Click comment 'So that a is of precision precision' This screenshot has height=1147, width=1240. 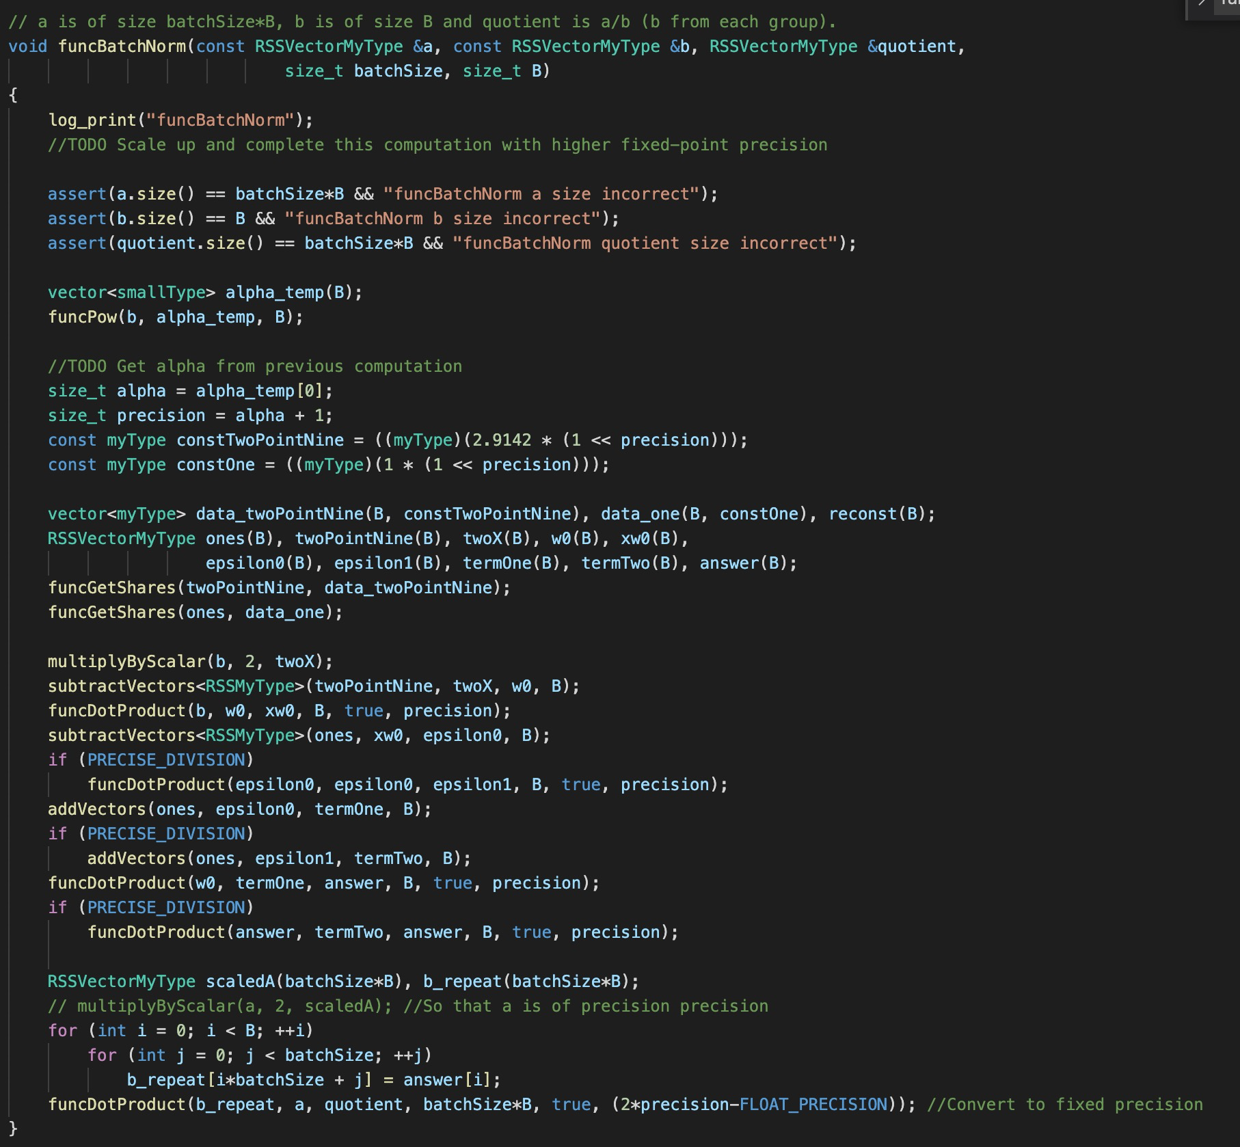[586, 1006]
